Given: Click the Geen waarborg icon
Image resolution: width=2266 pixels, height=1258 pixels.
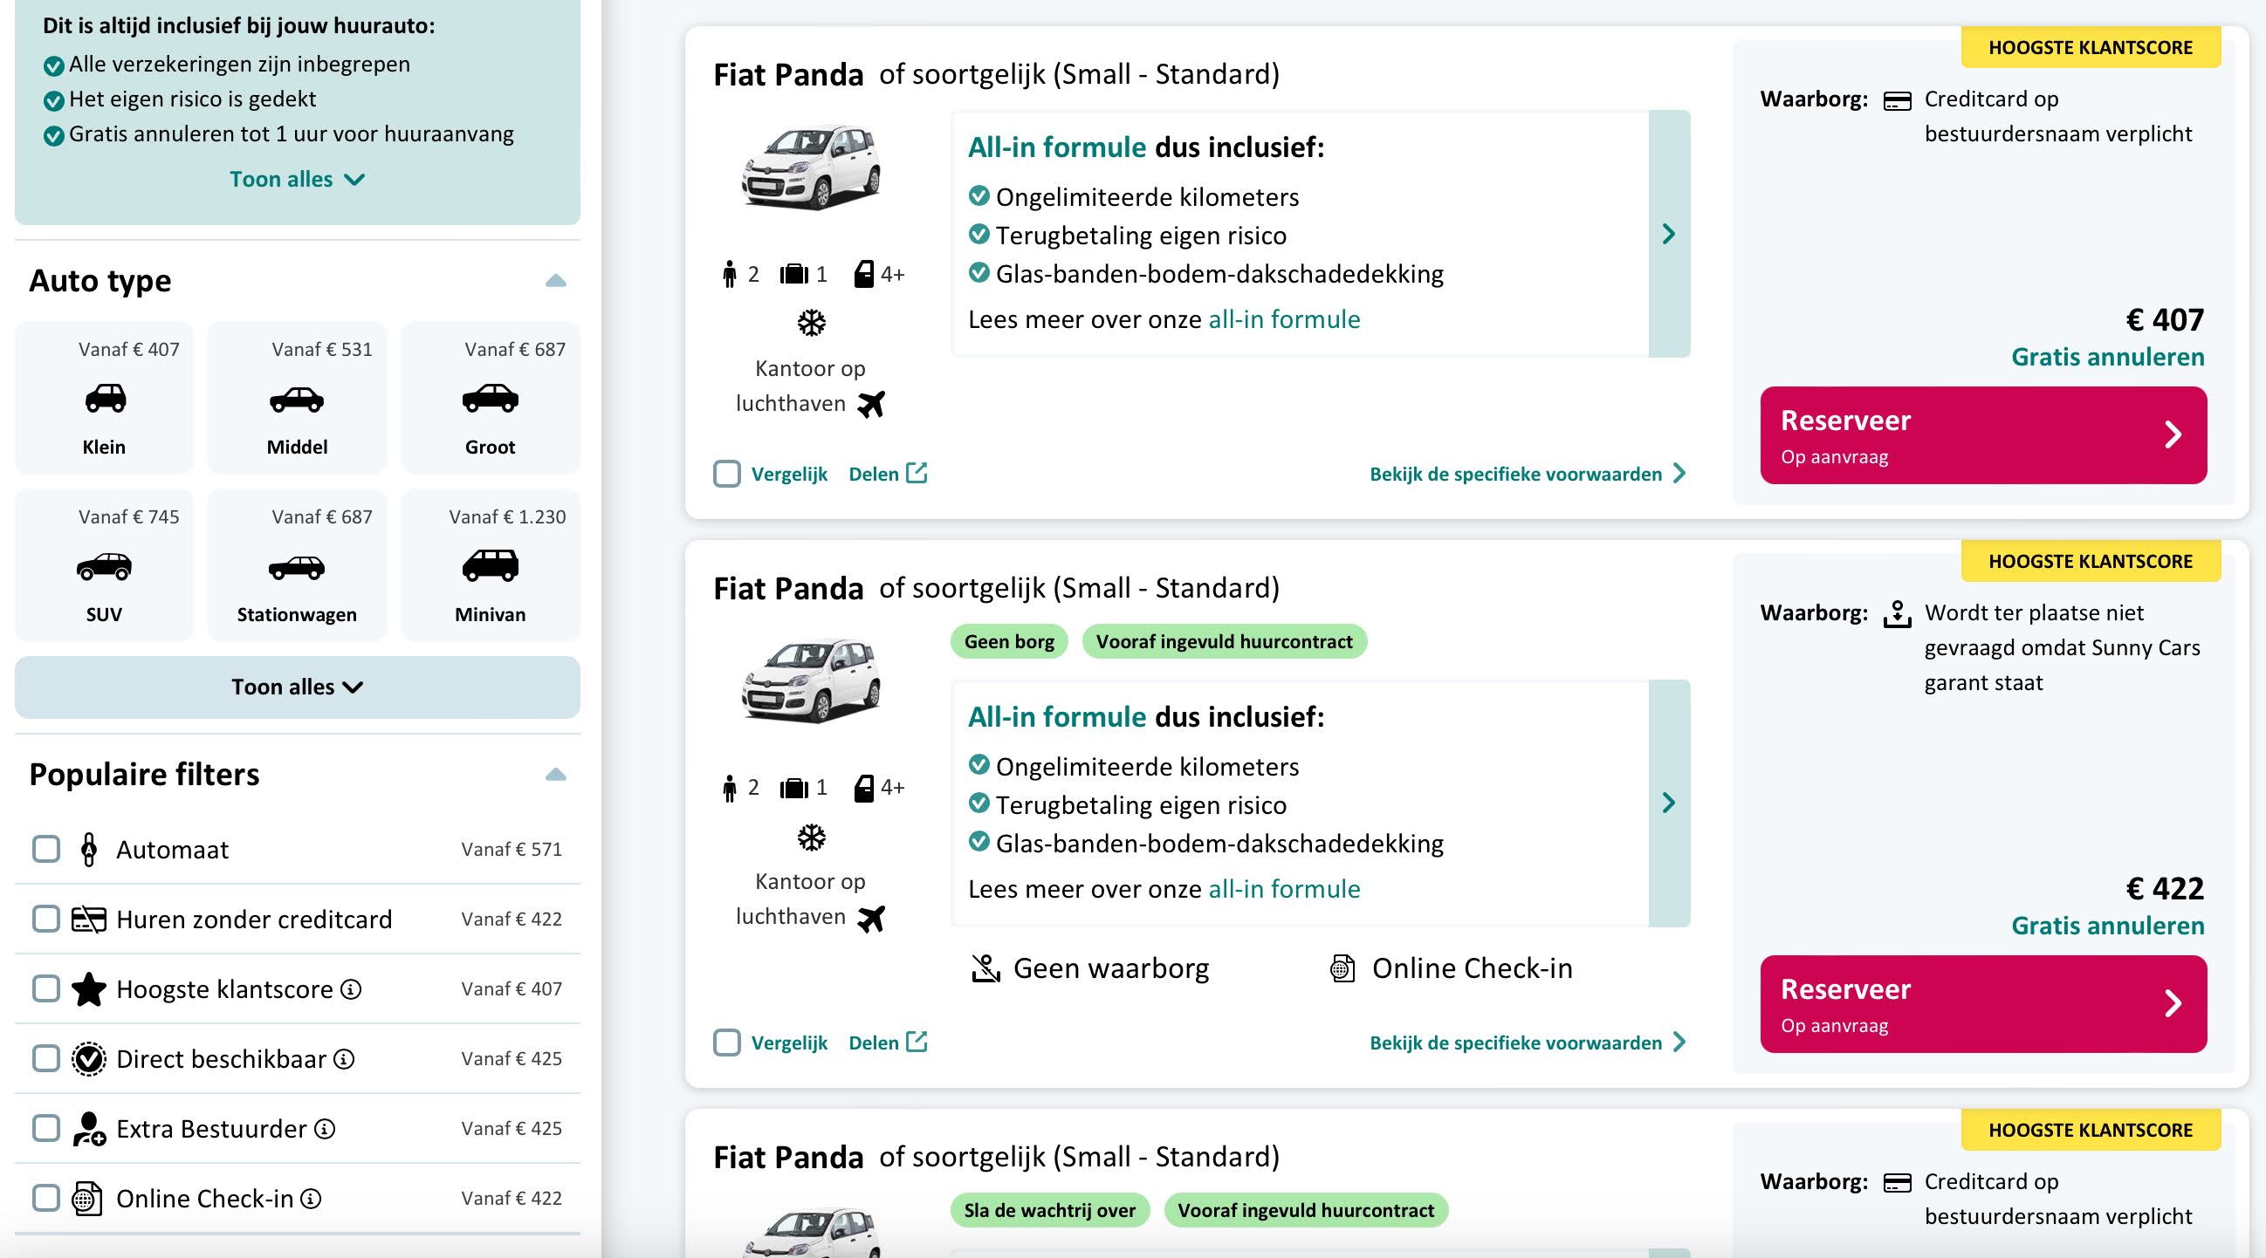Looking at the screenshot, I should pos(985,968).
